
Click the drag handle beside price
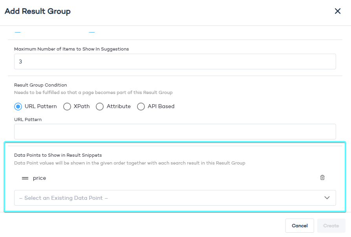click(25, 178)
